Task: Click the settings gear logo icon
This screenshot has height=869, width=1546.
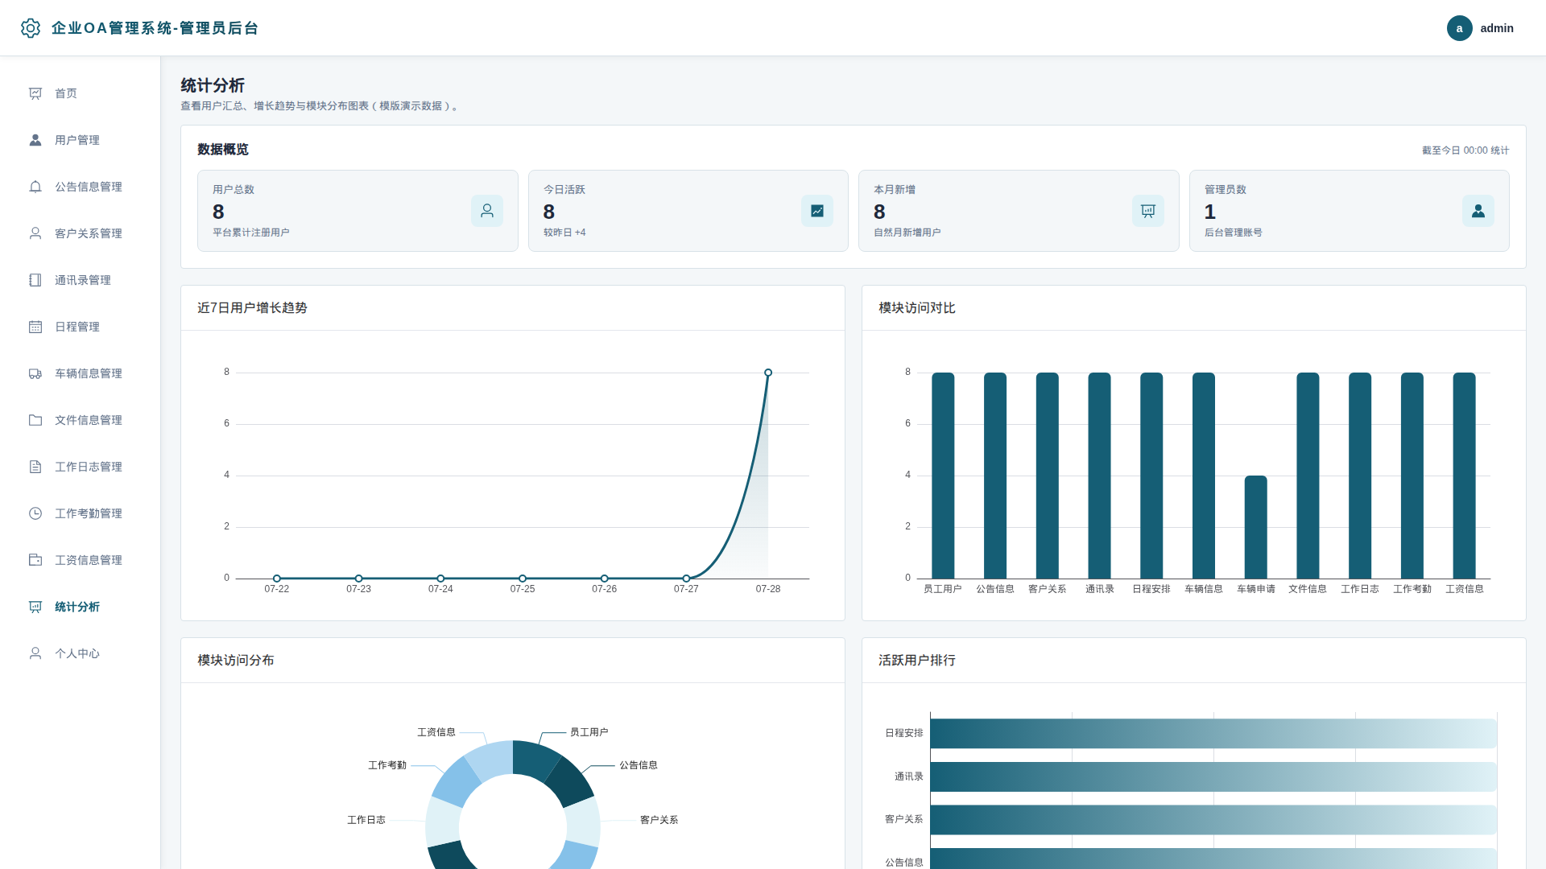Action: (31, 28)
